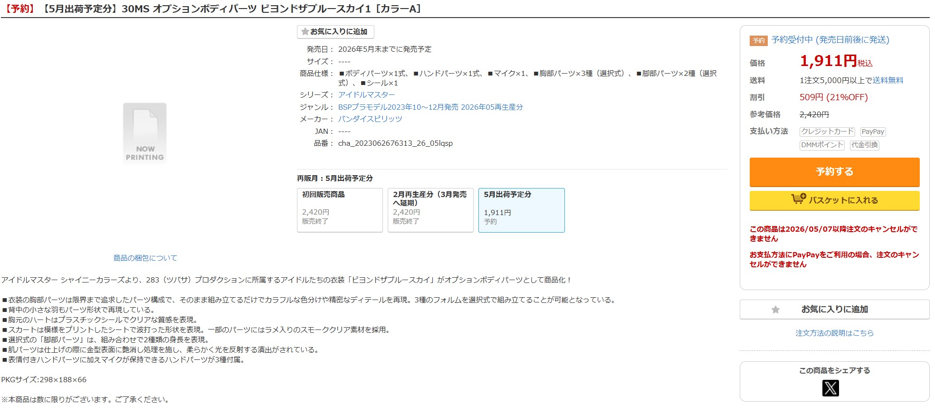Click the DMMポイント payment method tag
935x414 pixels.
[x=822, y=145]
